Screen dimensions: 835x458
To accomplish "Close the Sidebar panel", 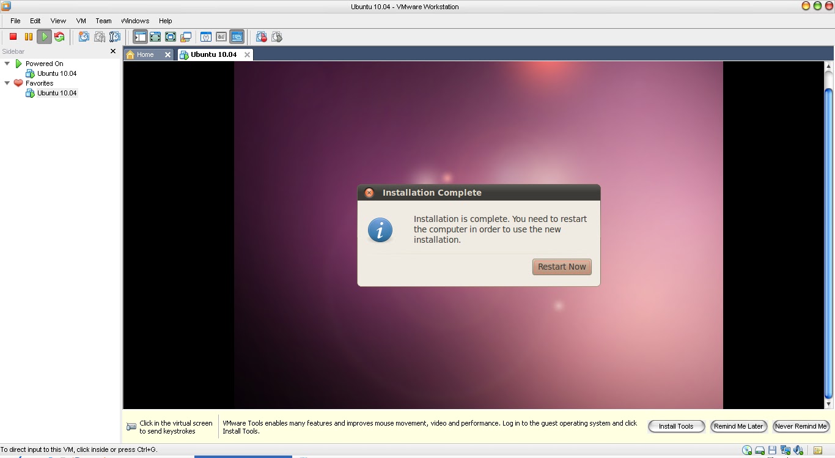I will click(113, 51).
